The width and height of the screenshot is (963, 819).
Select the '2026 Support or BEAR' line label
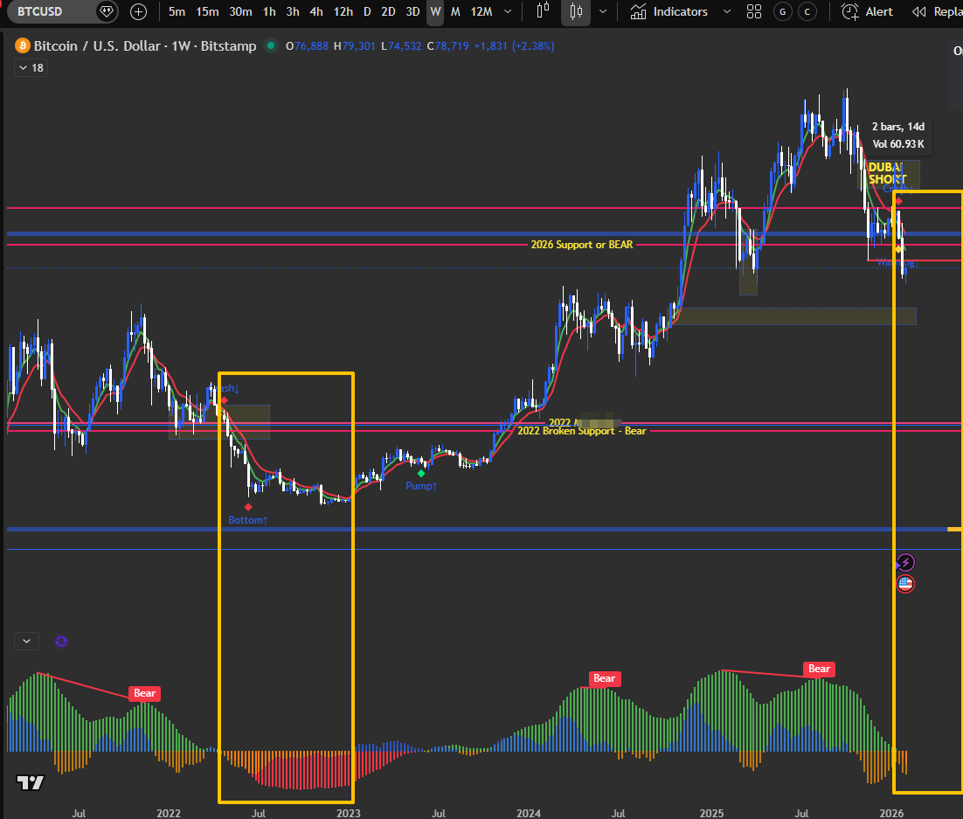pos(582,245)
